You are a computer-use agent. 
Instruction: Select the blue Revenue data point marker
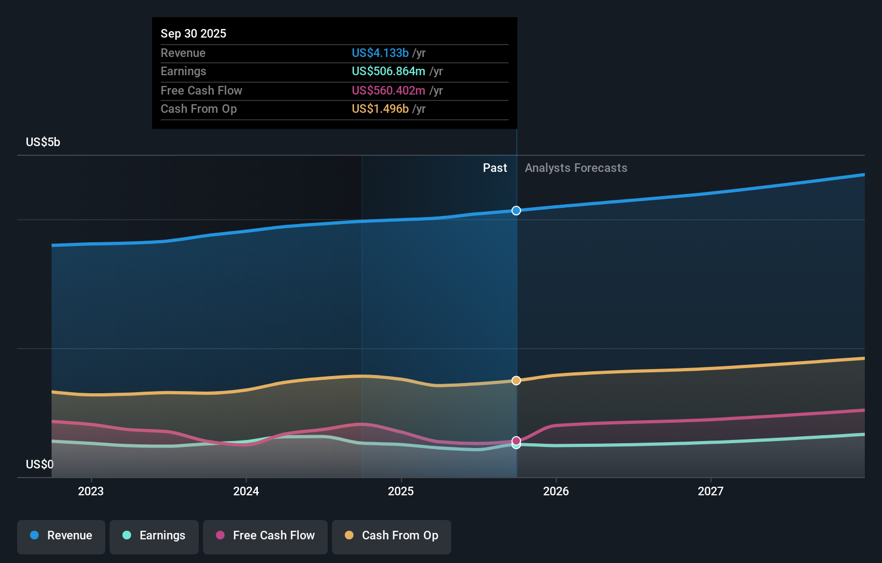516,211
